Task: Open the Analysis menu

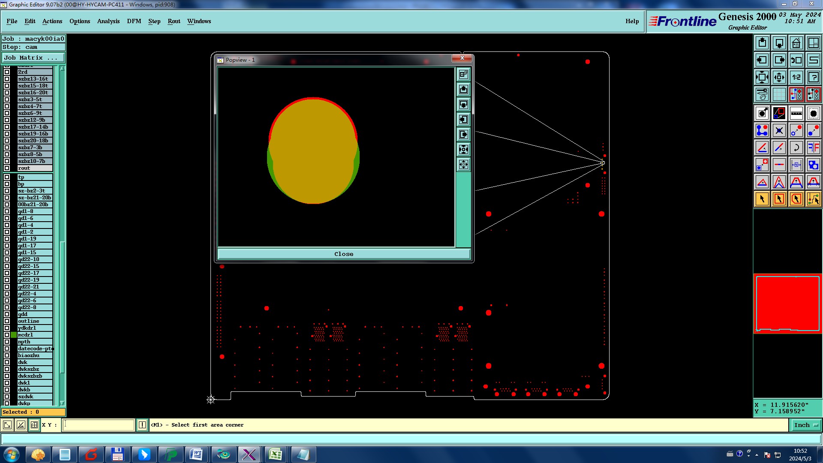Action: 108,21
